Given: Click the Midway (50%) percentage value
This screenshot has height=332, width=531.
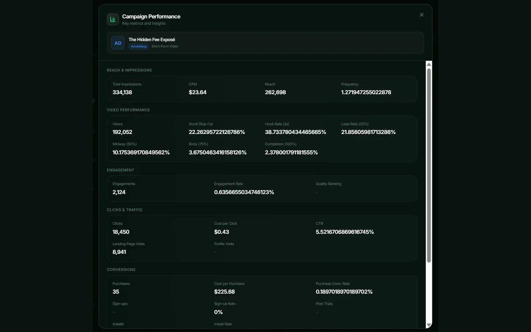Looking at the screenshot, I should tap(141, 153).
